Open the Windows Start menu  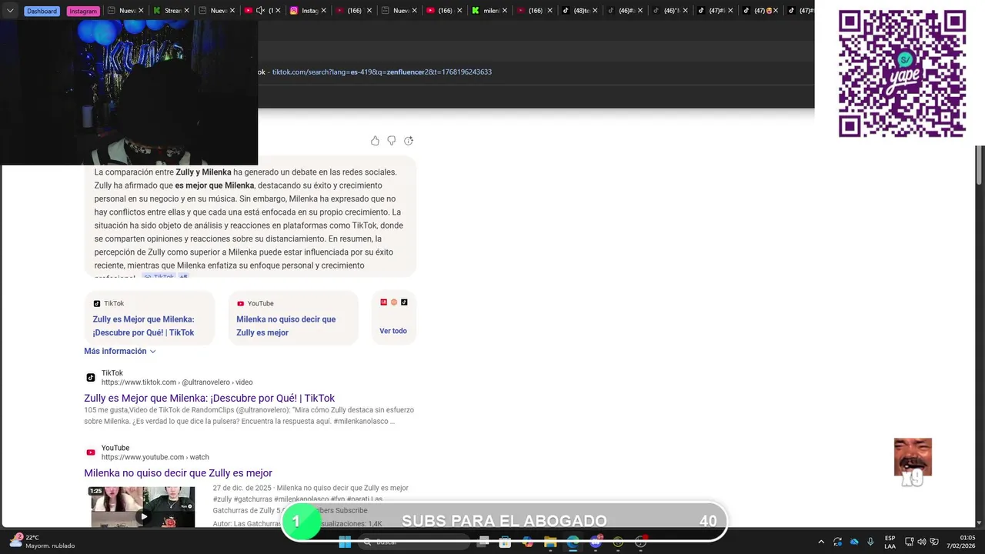point(345,542)
